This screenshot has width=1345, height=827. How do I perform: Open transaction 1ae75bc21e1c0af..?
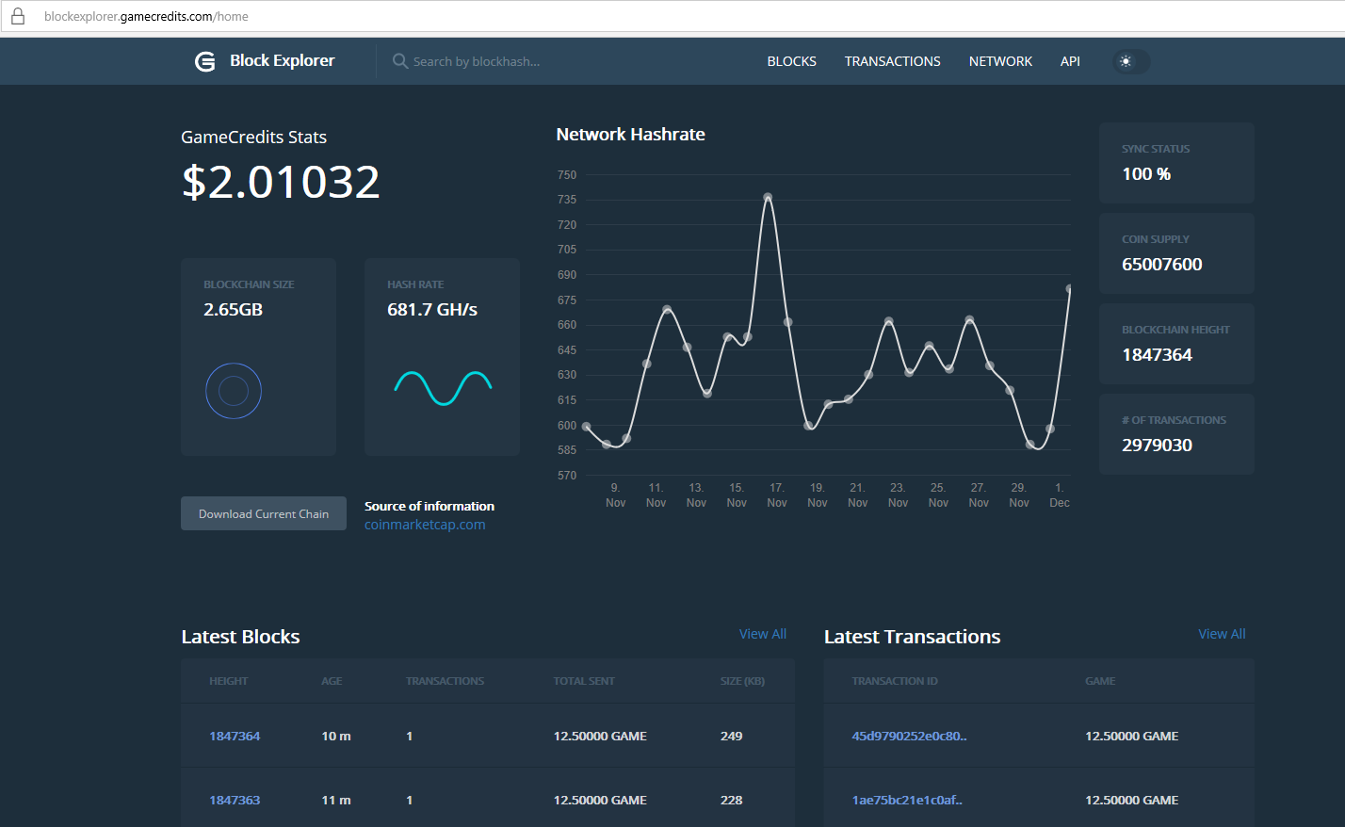pos(907,800)
